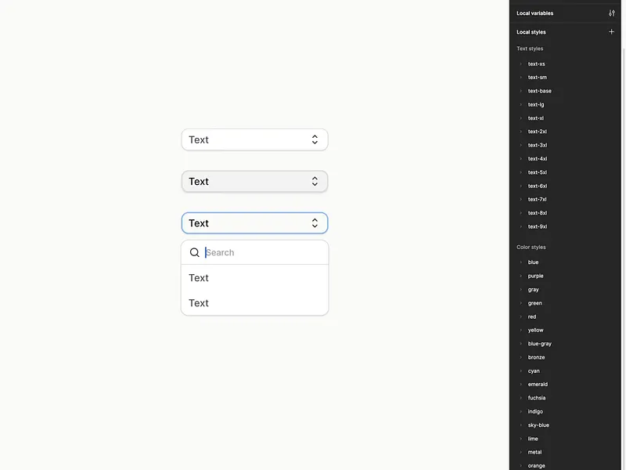Viewport: 626px width, 470px height.
Task: Click the Local styles header
Action: pyautogui.click(x=531, y=32)
